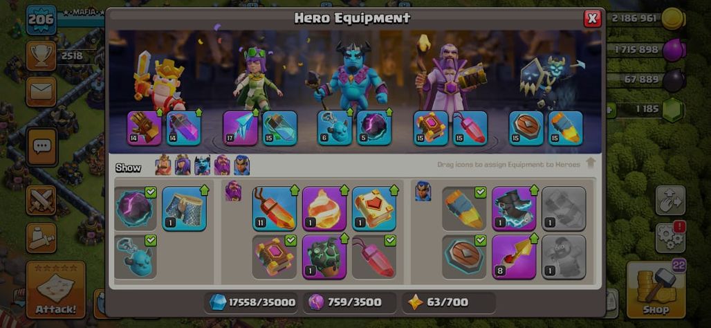Viewport: 711px width, 328px height.
Task: Select Grand Warden's Eternal Tome slot
Action: click(x=431, y=128)
